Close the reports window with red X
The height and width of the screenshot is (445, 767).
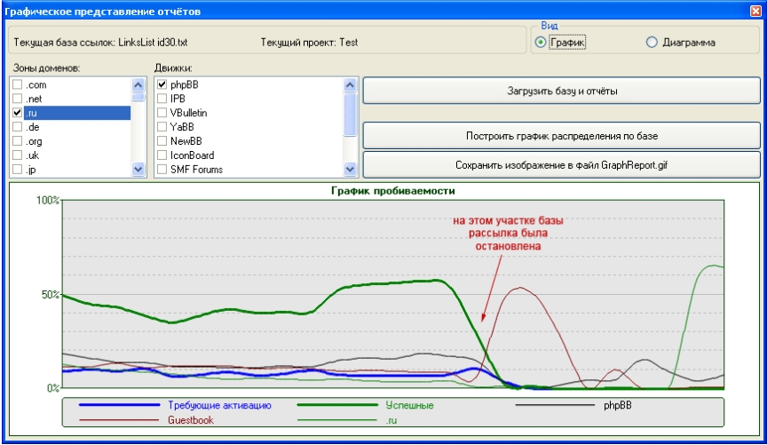click(755, 11)
